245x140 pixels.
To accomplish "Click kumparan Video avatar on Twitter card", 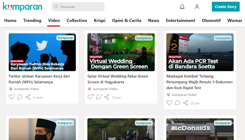I will (x=11, y=89).
